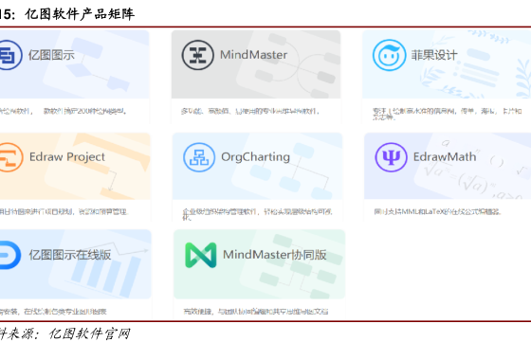Open the 亿图图示 product title
The height and width of the screenshot is (342, 531).
(51, 55)
